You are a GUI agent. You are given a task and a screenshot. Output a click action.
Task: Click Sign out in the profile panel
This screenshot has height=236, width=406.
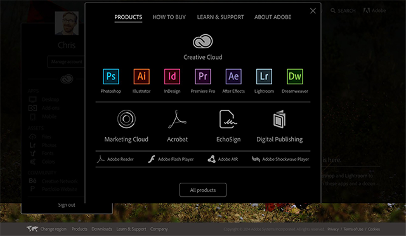point(67,205)
